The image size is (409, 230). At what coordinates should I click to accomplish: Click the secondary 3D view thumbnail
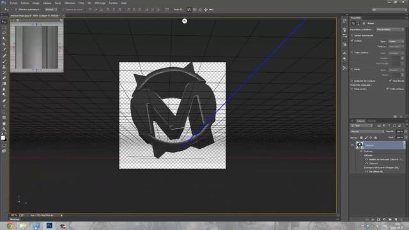pyautogui.click(x=36, y=47)
